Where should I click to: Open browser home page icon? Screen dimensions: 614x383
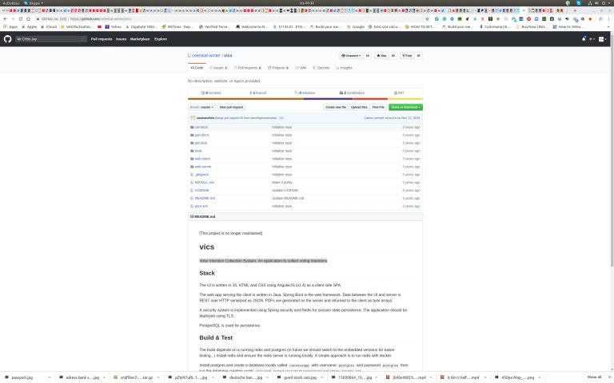pos(28,19)
